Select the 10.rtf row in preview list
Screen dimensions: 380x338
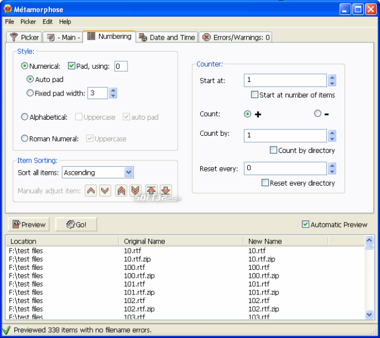(185, 250)
